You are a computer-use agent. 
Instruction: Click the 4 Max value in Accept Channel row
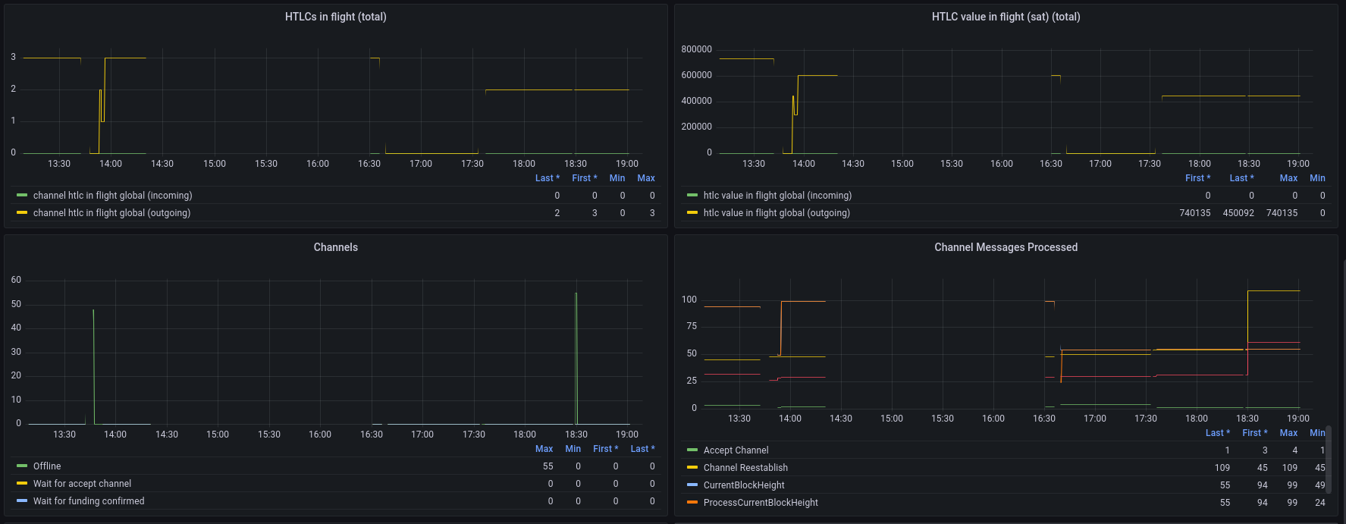(x=1295, y=450)
